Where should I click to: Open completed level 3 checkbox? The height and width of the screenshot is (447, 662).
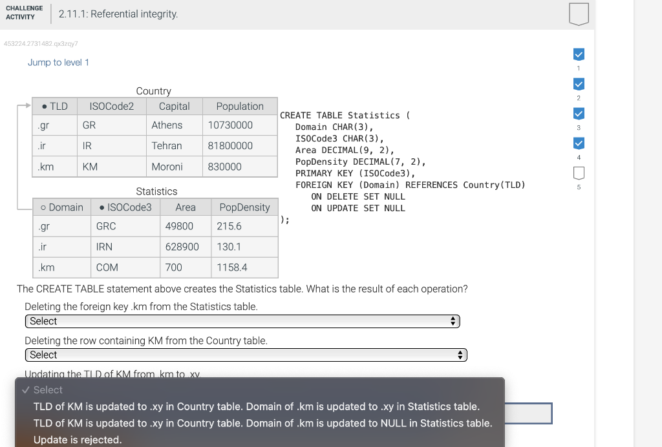coord(579,114)
